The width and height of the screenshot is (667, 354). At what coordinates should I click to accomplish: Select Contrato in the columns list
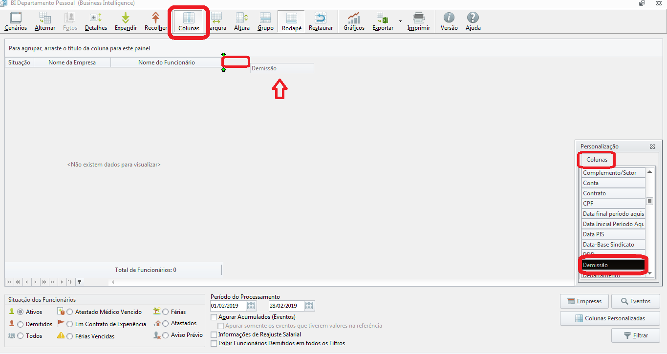click(x=613, y=193)
